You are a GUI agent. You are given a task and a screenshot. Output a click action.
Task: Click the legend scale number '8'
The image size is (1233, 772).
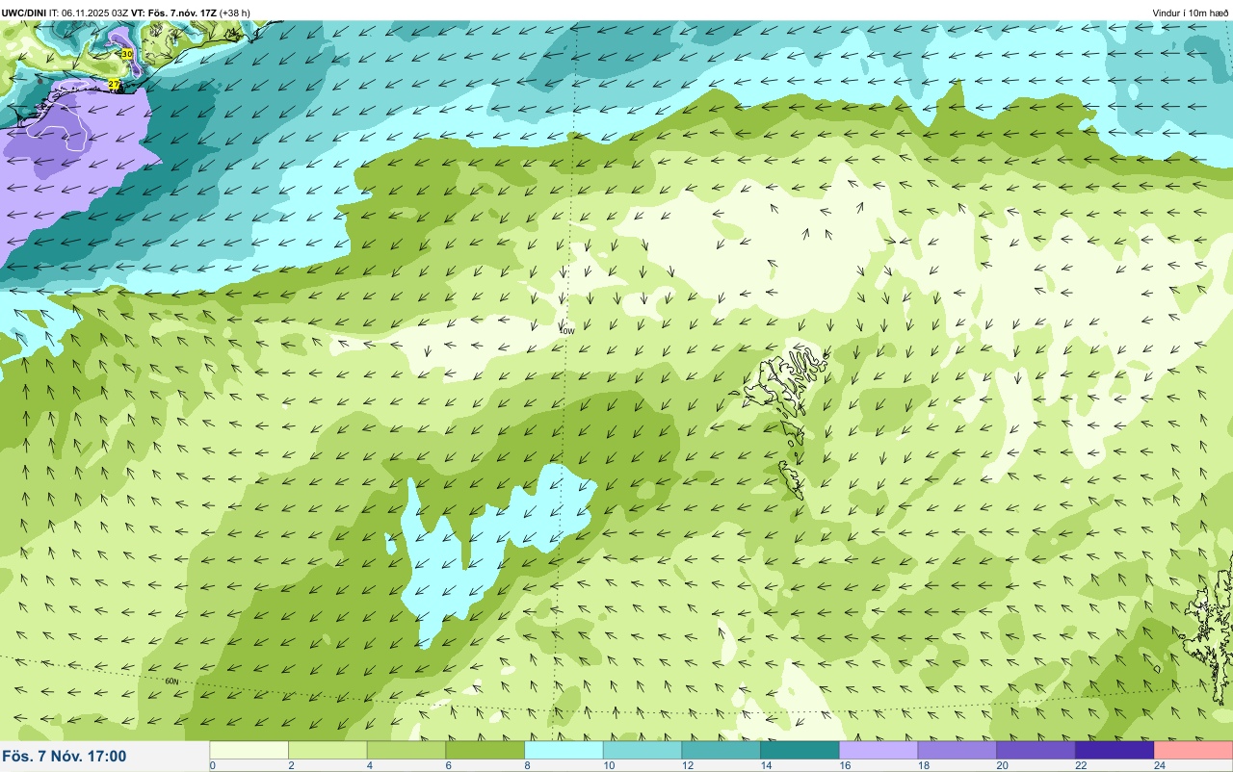(525, 765)
